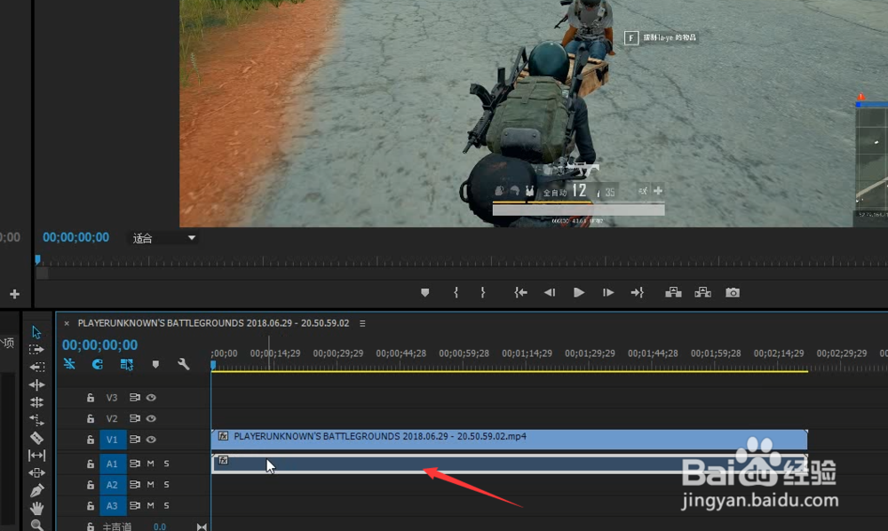Click Mark In bracket button
The width and height of the screenshot is (888, 531).
click(456, 293)
